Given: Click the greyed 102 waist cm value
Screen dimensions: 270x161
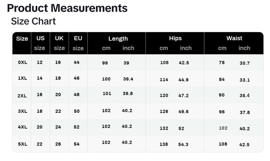Looking at the screenshot, I should coord(223,128).
